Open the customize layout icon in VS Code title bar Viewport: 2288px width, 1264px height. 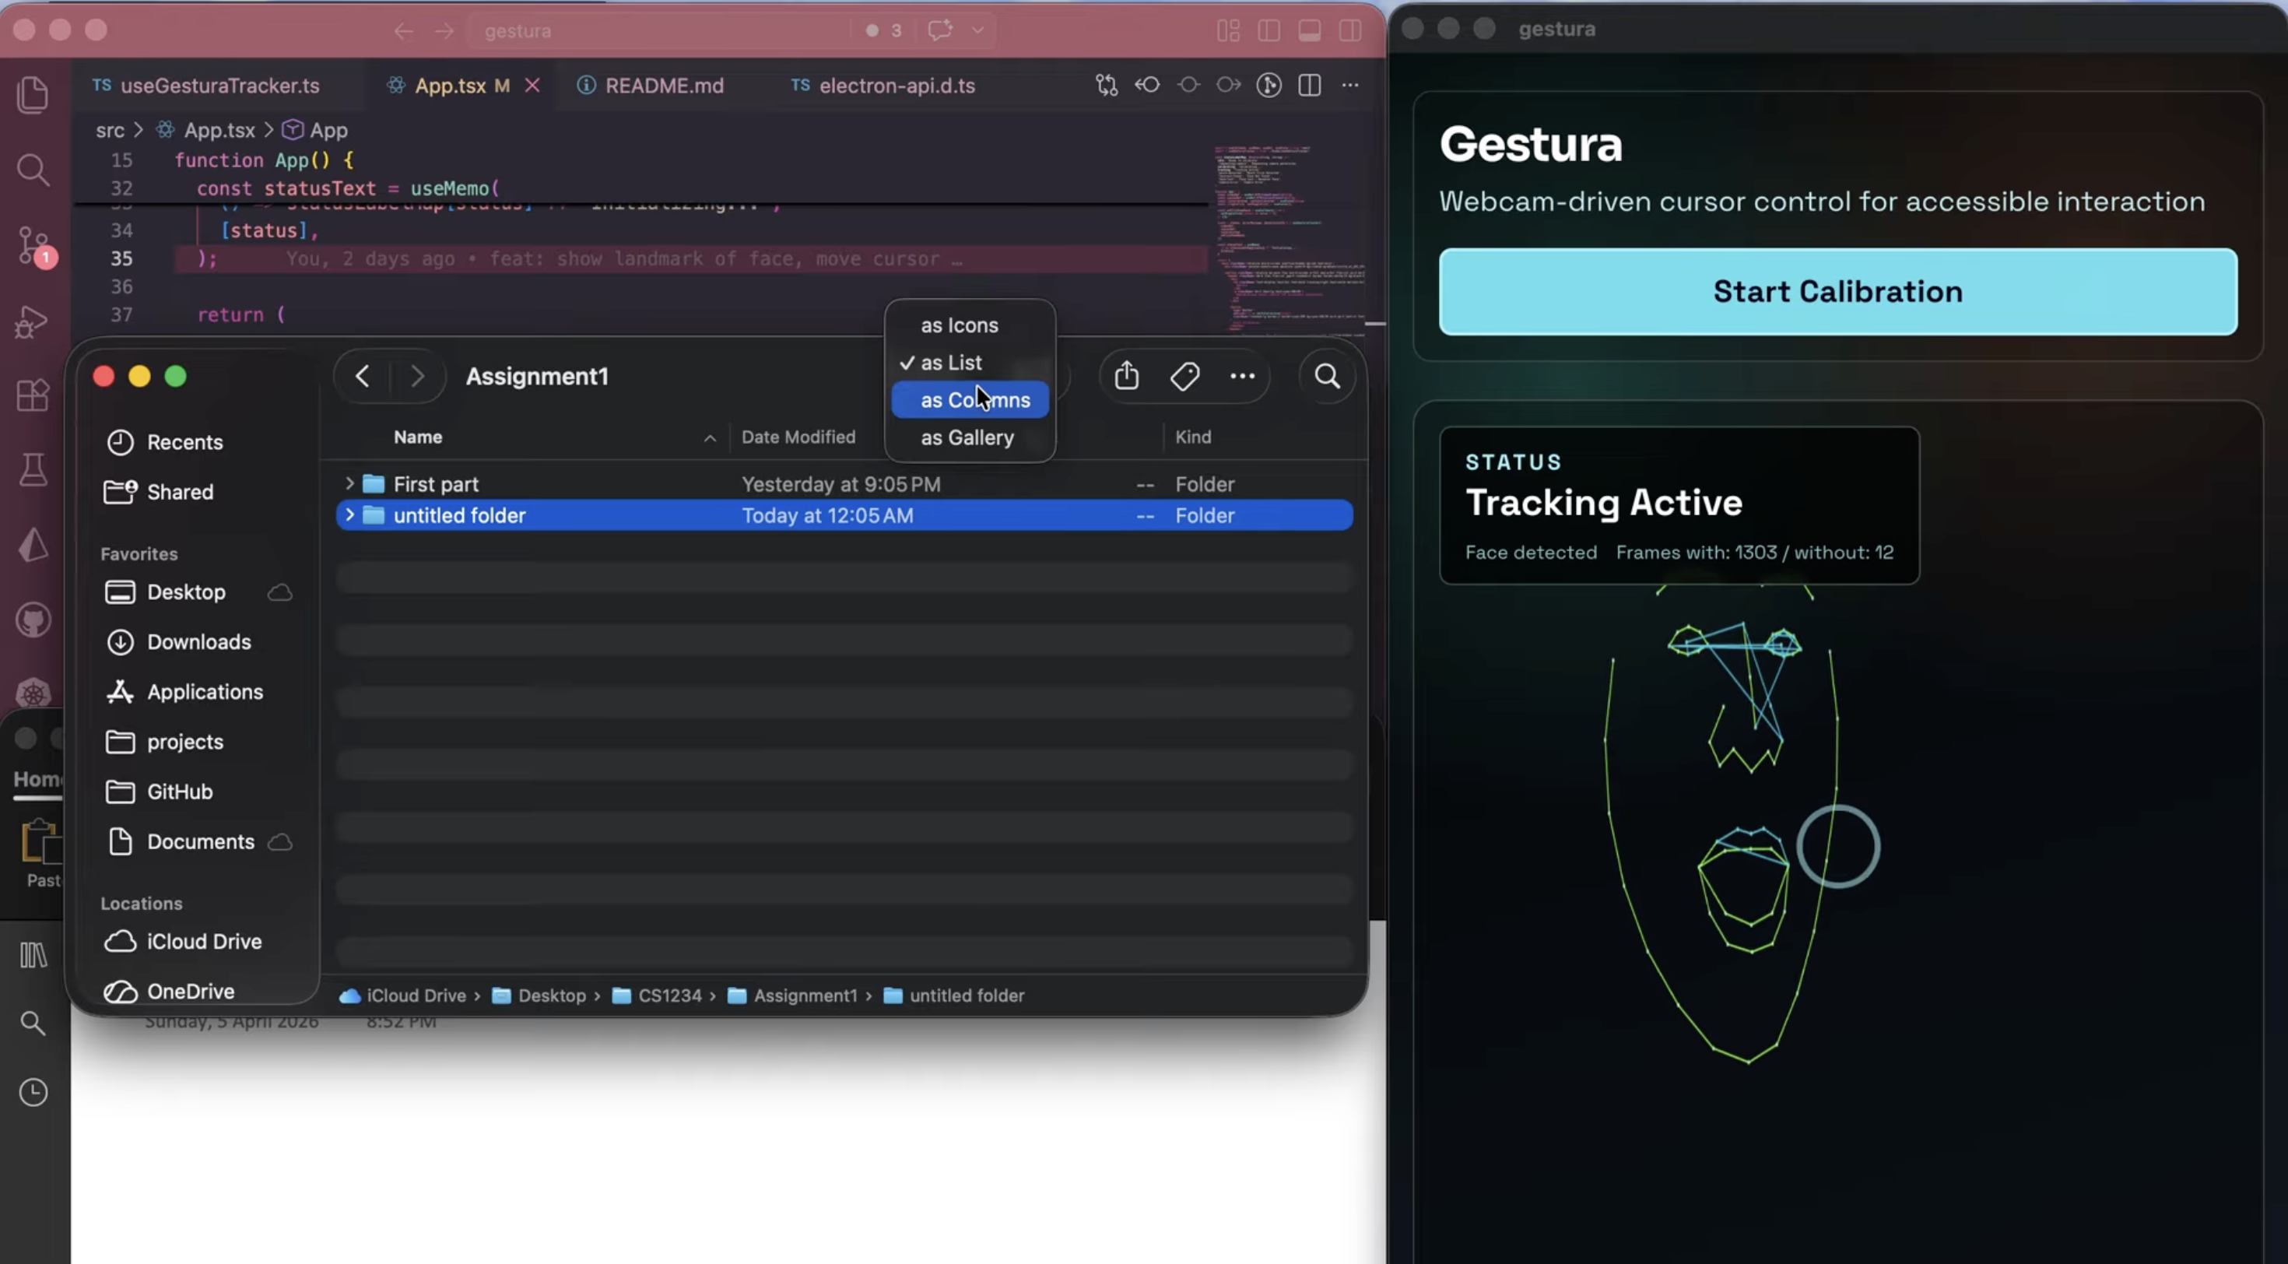coord(1228,31)
